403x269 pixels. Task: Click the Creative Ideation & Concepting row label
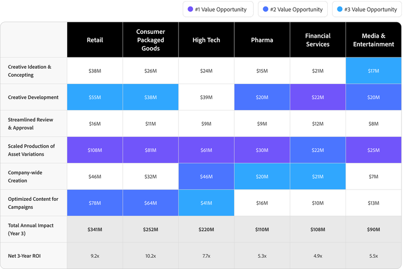(30, 71)
